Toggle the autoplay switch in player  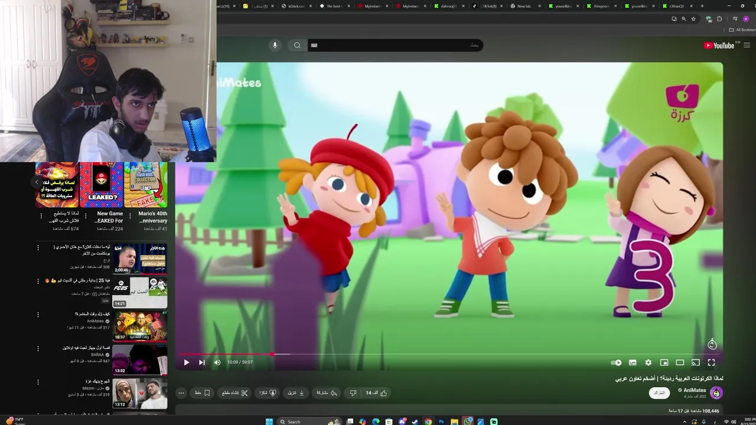click(x=616, y=362)
